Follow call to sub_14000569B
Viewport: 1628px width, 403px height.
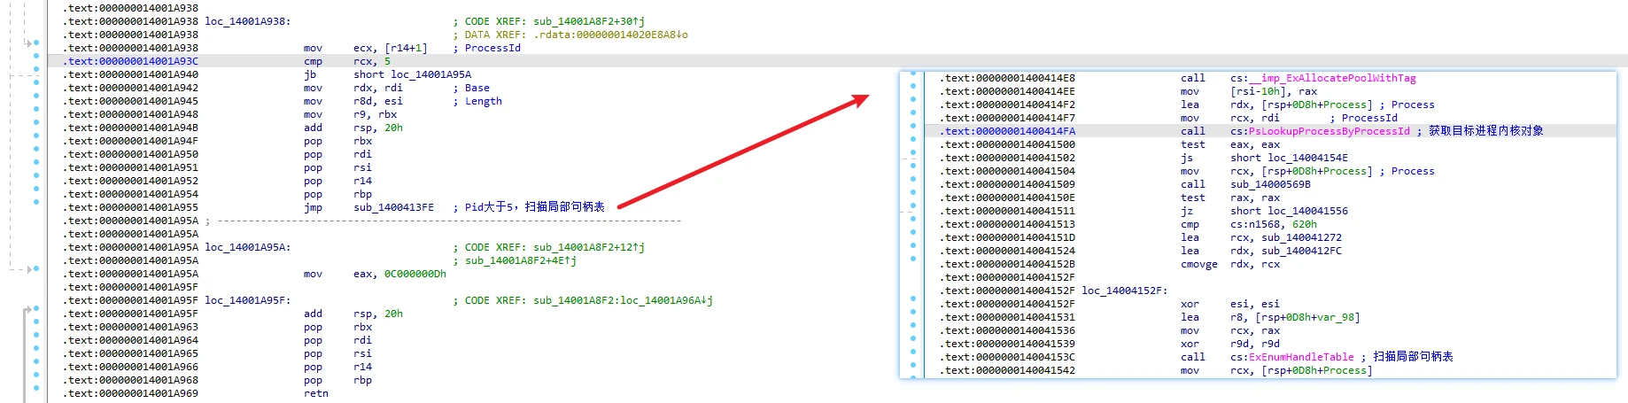click(x=1270, y=184)
